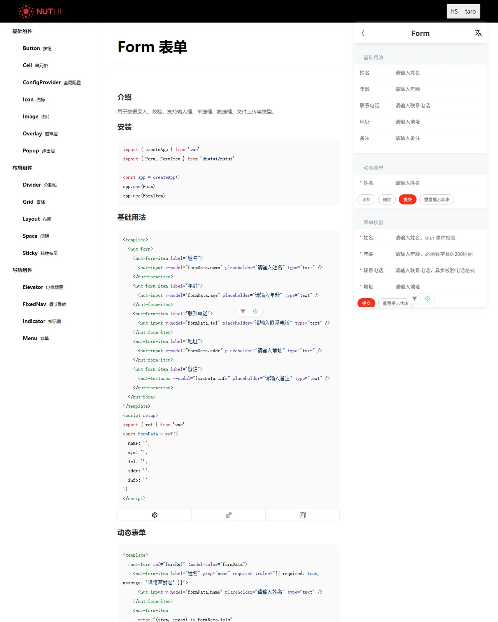Focus the 请输入联系电话，异步校验电话格式 input

(438, 270)
